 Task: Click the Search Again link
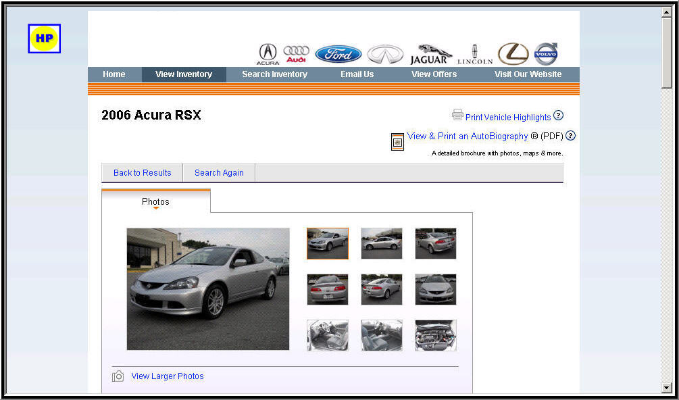(x=219, y=173)
